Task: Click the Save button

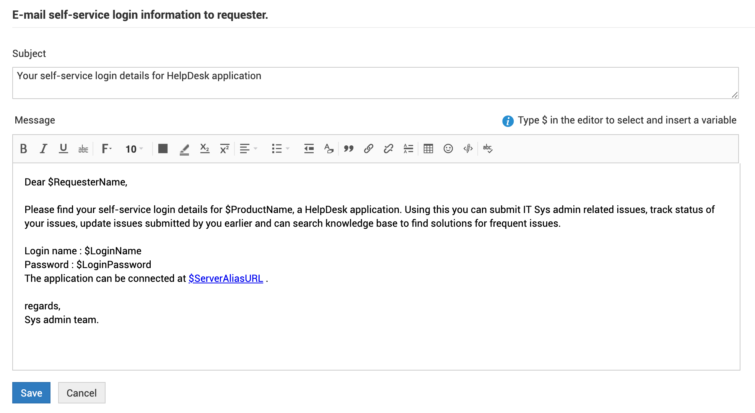Action: pos(31,393)
